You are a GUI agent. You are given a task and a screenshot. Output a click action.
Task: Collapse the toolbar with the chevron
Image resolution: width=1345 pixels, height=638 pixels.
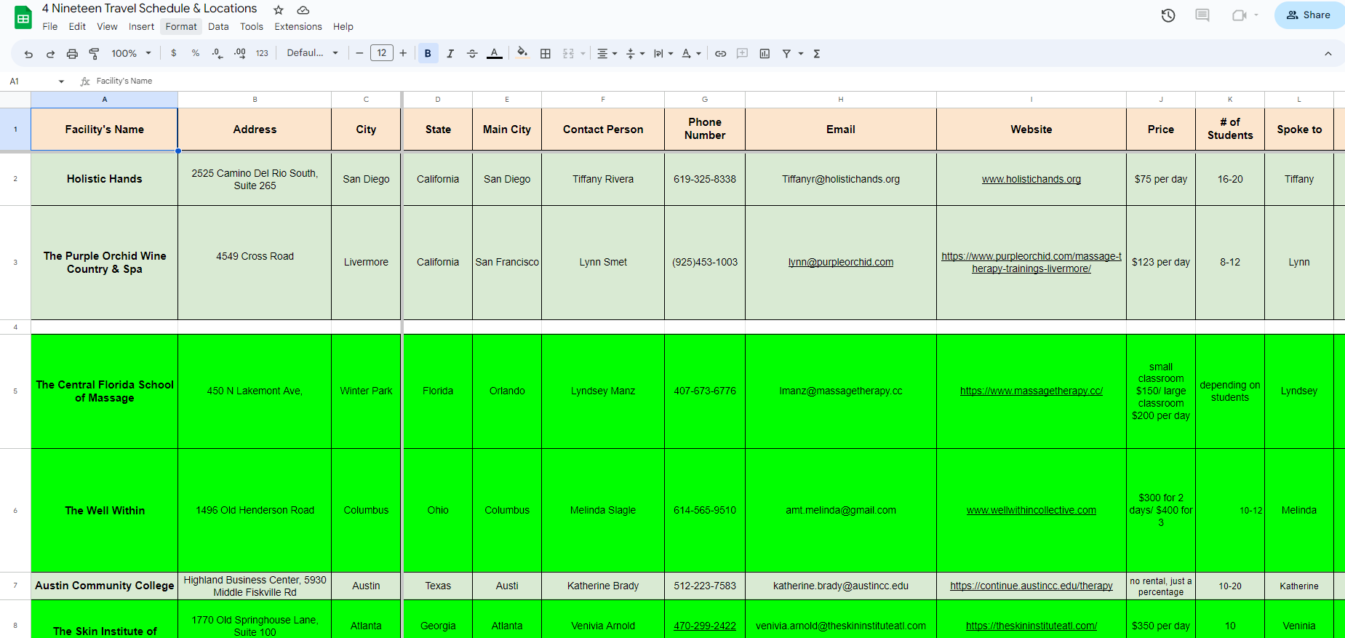1328,53
